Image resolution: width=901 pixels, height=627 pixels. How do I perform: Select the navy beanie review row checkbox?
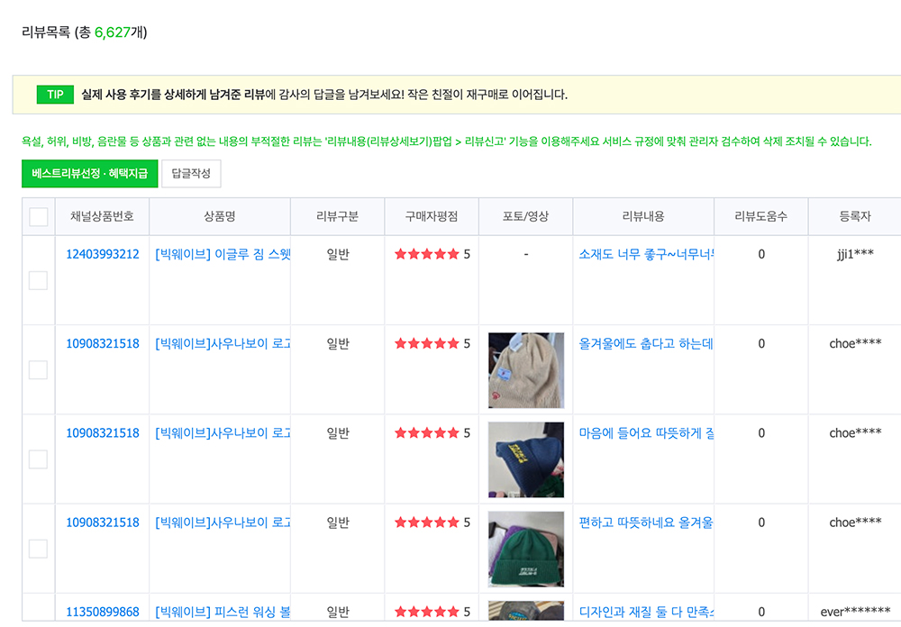coord(38,459)
